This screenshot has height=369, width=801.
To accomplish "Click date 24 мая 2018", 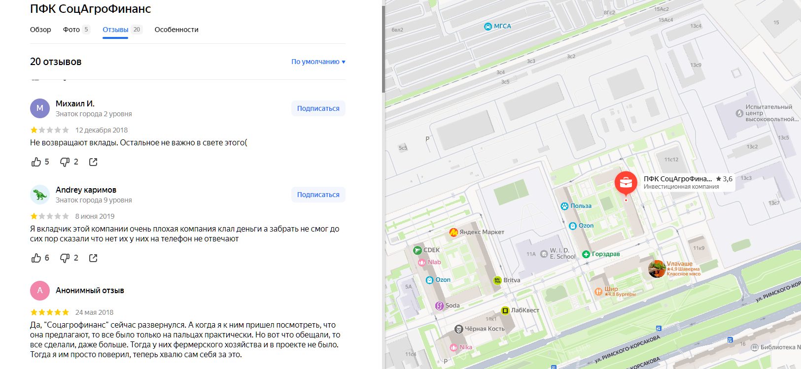I will pos(94,312).
